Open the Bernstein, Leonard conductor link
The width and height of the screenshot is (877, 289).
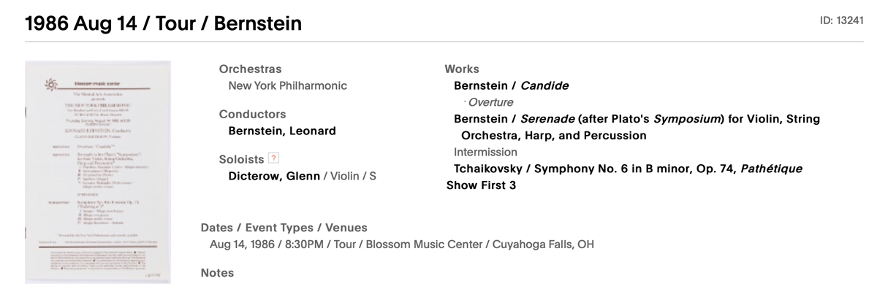[282, 131]
